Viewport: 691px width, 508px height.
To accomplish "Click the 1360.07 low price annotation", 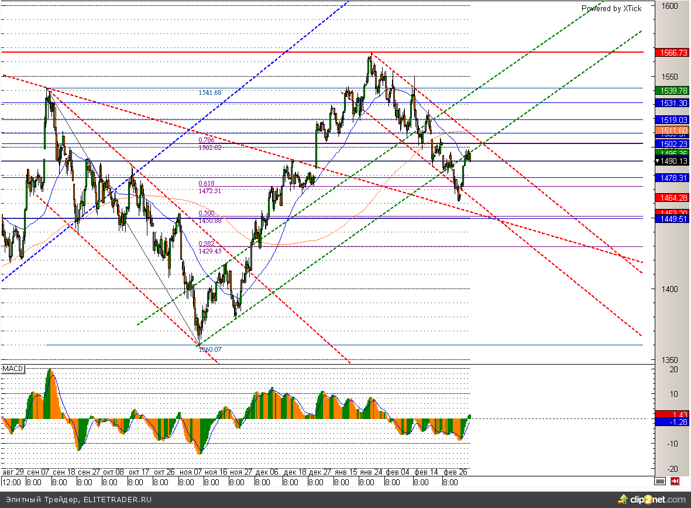I will click(x=210, y=349).
